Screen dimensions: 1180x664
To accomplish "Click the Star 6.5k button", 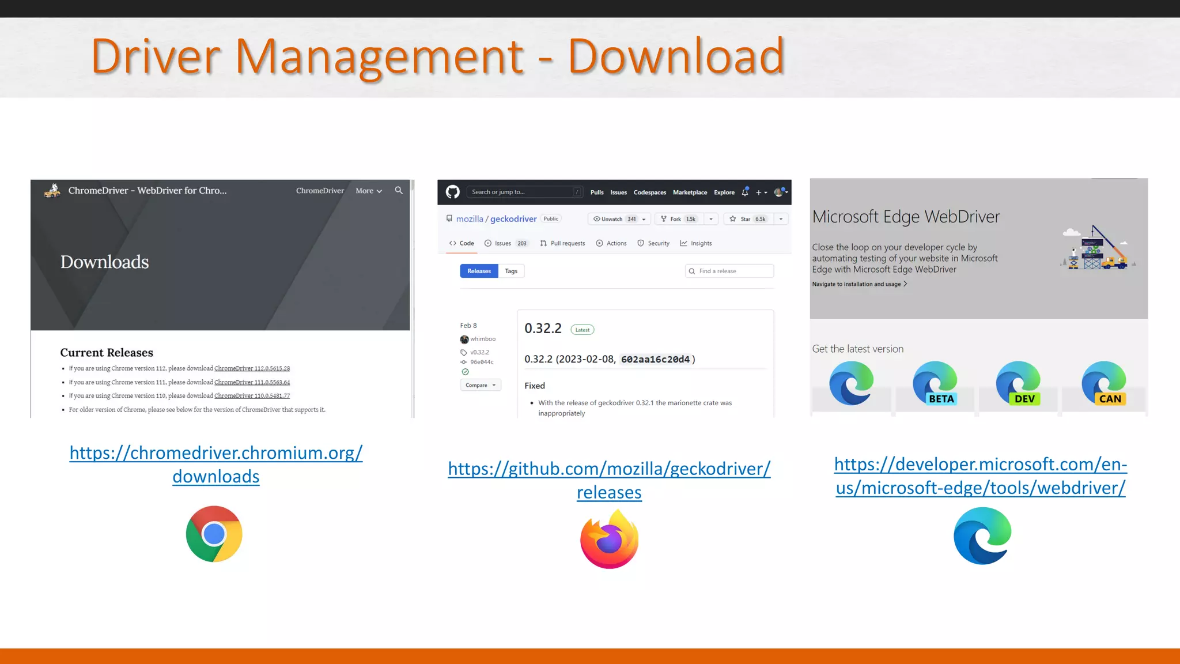I will [x=749, y=219].
